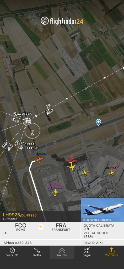Image resolution: width=124 pixels, height=269 pixels.
Task: Tap the yellow Emirates aircraft icon
Action: coord(72,166)
